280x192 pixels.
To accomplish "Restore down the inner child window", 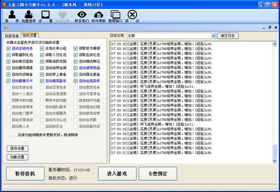I will [x=270, y=28].
